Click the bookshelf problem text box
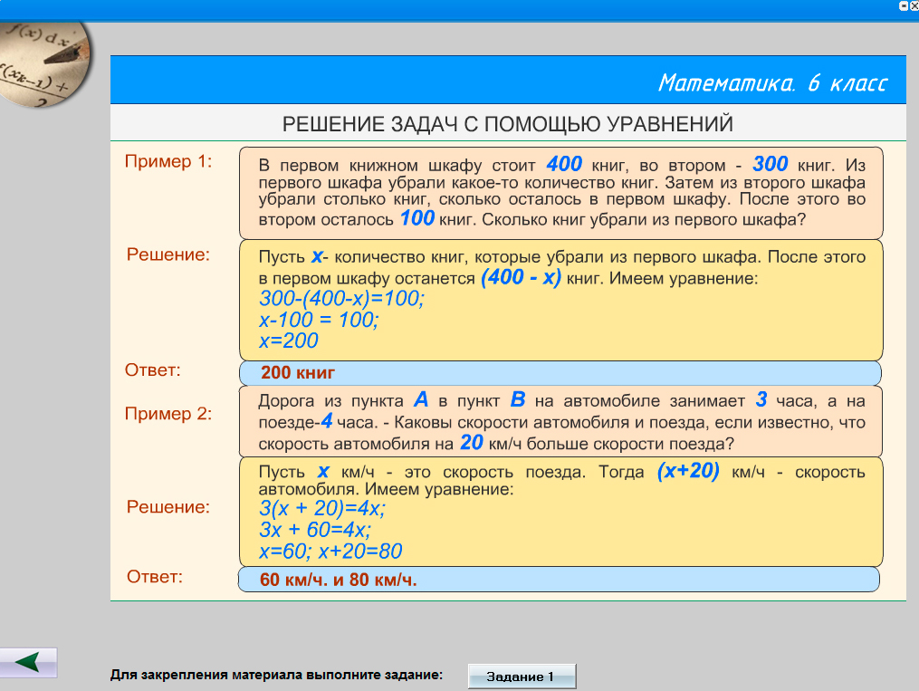 (560, 192)
